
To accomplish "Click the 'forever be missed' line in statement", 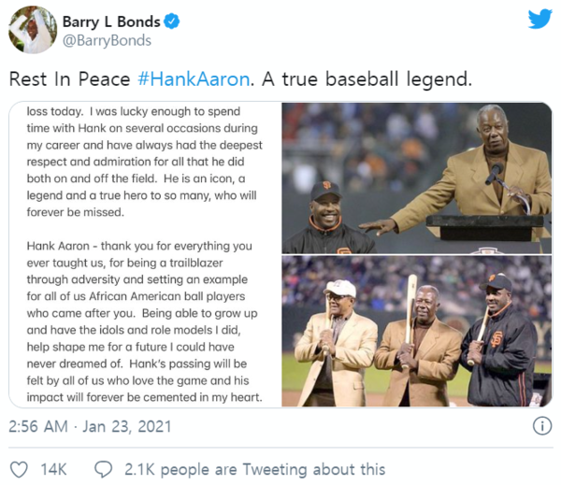I will (x=76, y=212).
